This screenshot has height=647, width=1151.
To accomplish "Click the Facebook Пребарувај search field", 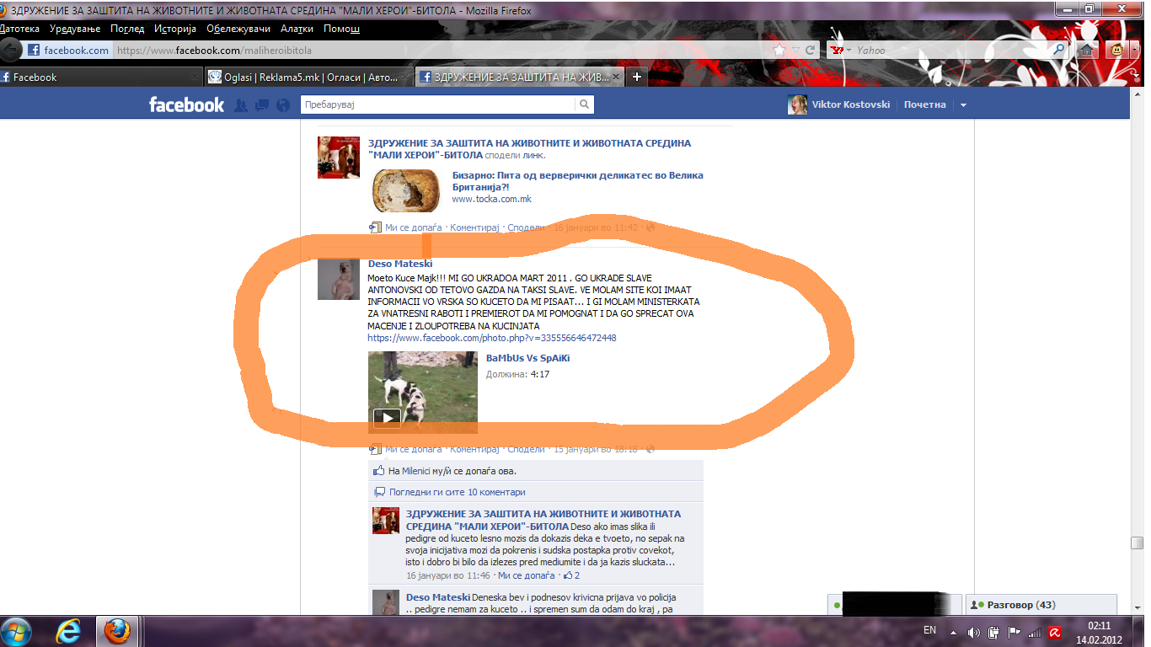I will point(438,104).
